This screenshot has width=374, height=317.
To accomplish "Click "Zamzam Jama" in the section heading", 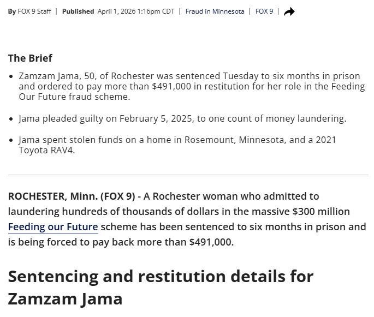I will pos(65,298).
